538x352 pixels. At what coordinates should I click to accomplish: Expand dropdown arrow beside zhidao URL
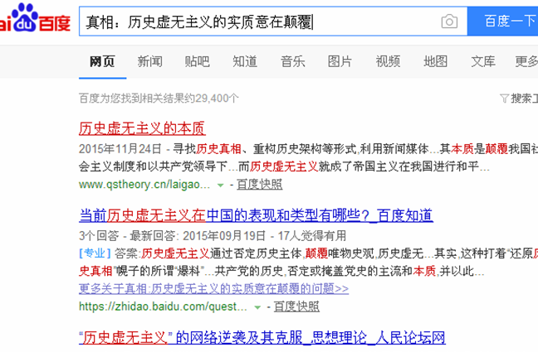(x=257, y=307)
